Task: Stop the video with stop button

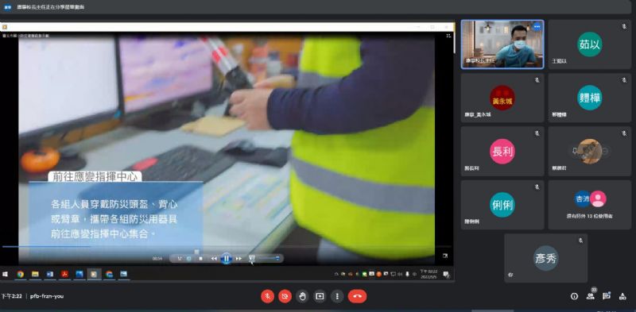Action: click(x=201, y=259)
